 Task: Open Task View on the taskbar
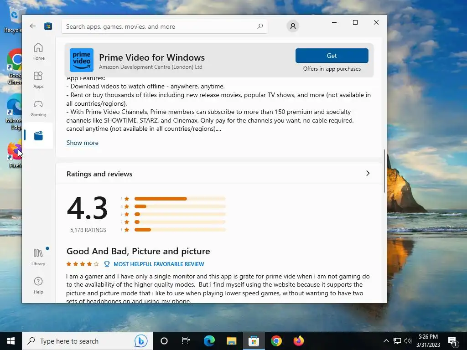186,341
